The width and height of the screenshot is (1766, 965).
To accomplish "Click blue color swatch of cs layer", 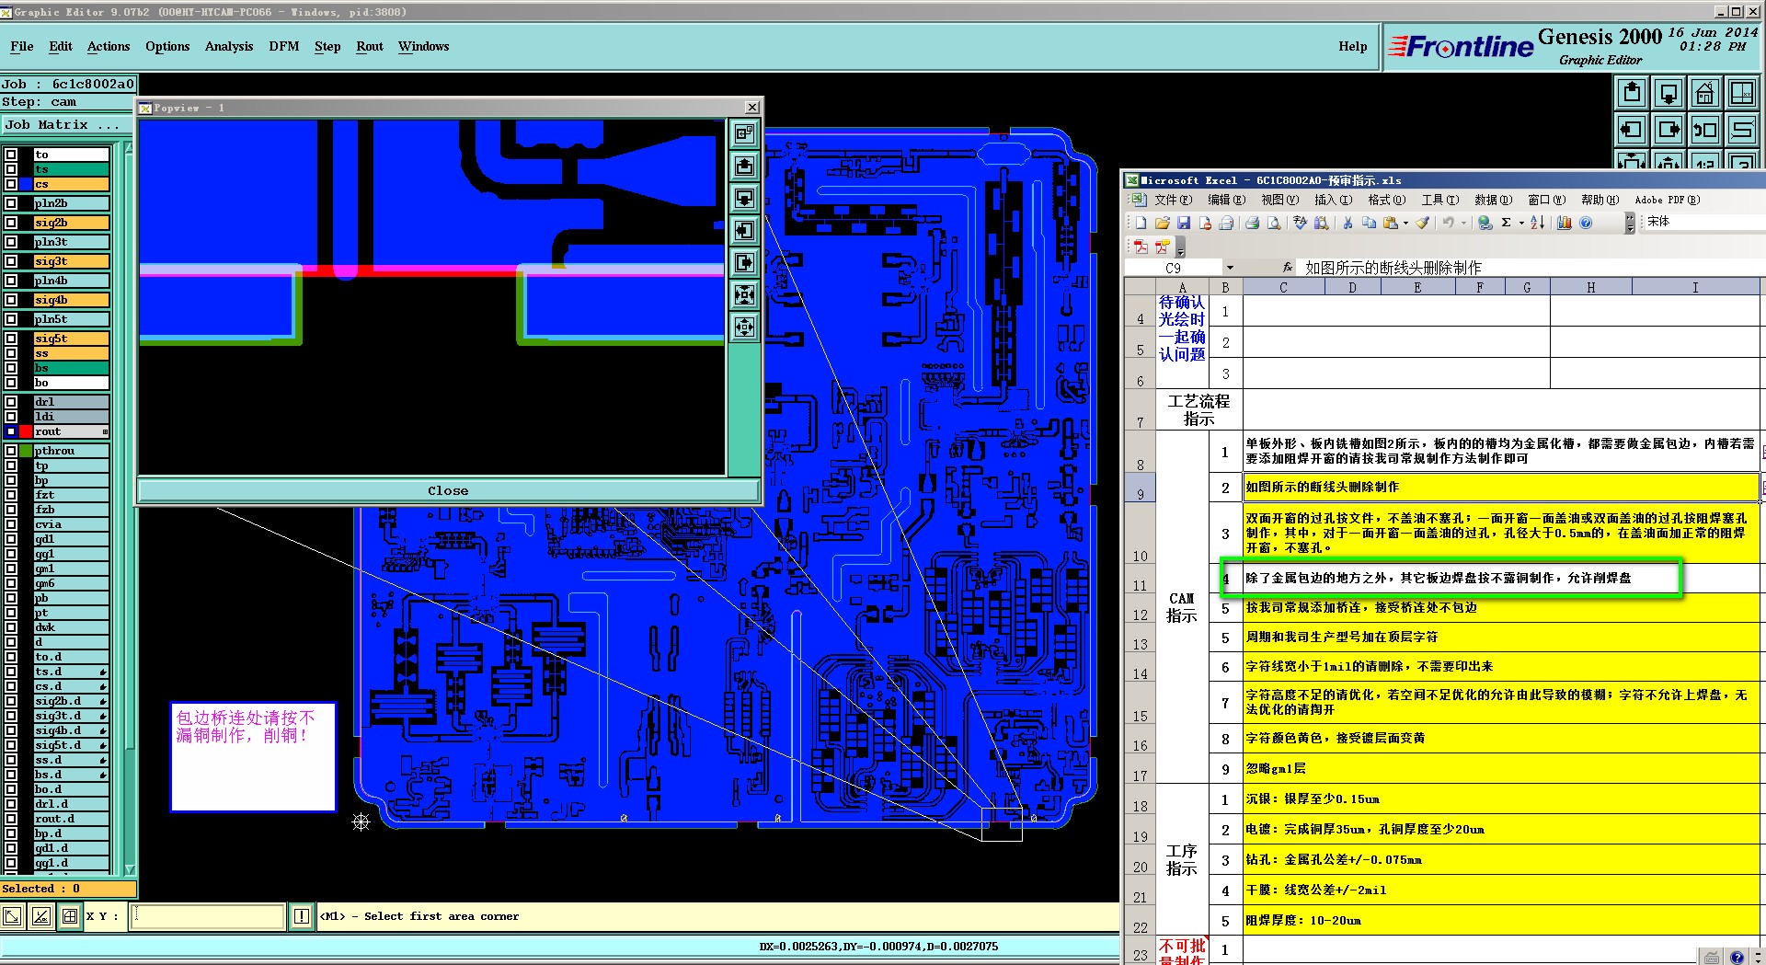I will pos(26,184).
